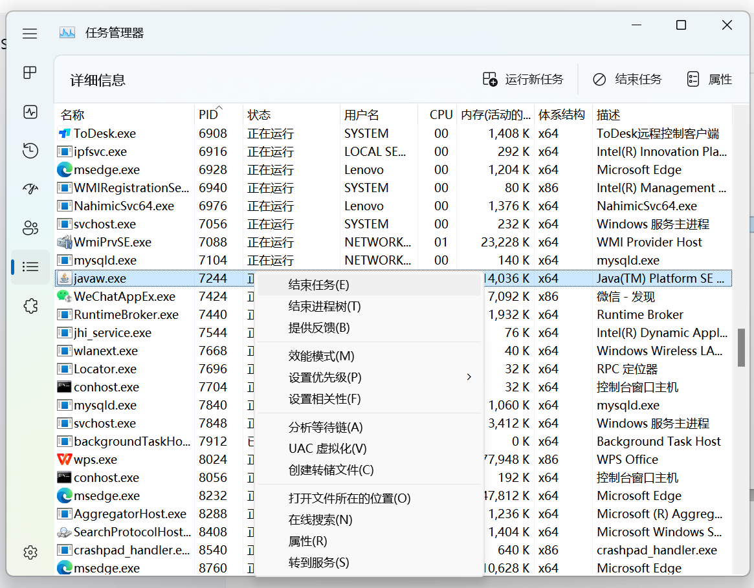Click the msedge.exe PID 8232 Edge icon
The height and width of the screenshot is (588, 754).
pyautogui.click(x=65, y=495)
